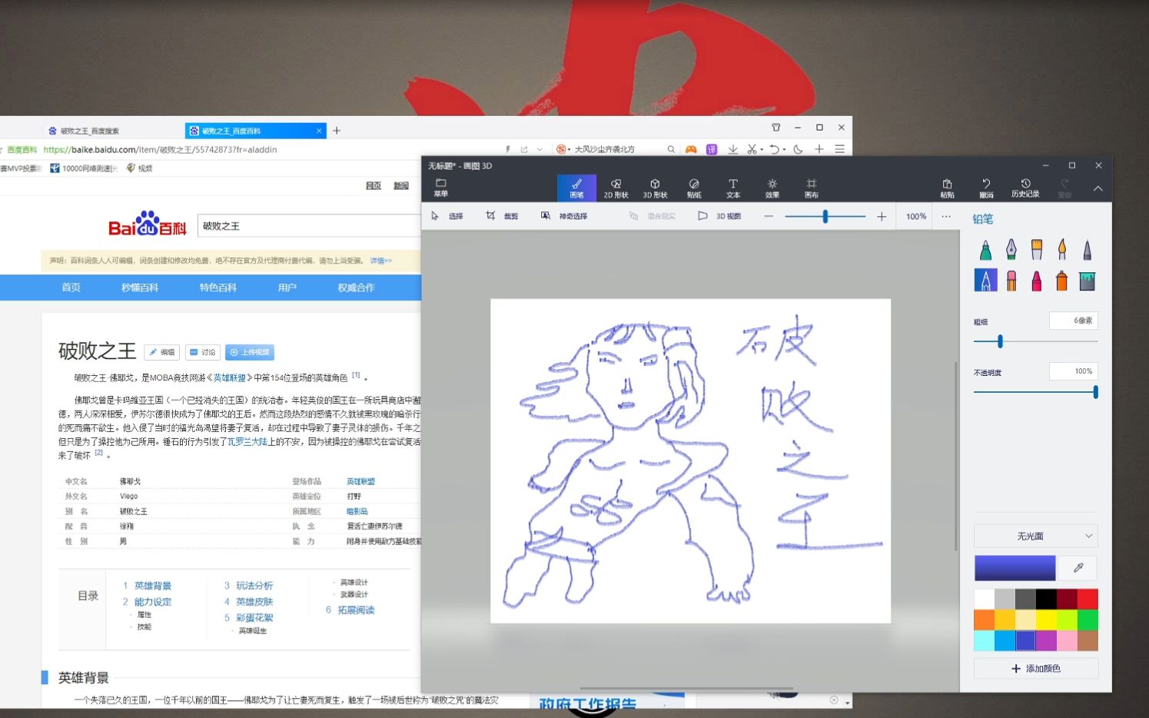Click browser game controller icon
The width and height of the screenshot is (1149, 718).
[x=691, y=149]
